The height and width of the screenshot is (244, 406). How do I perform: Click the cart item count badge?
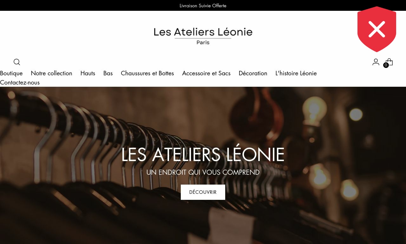pos(386,65)
